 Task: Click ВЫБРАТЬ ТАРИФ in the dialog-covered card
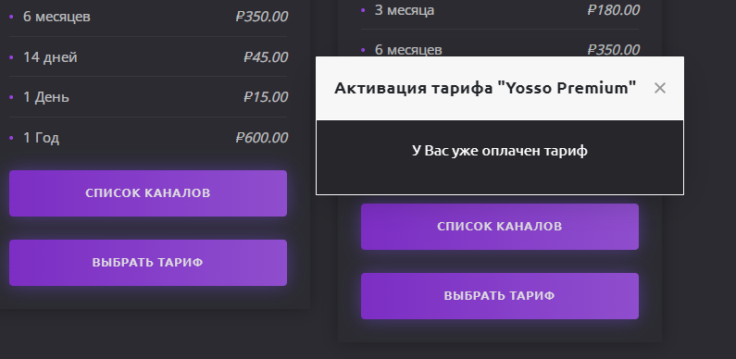pyautogui.click(x=499, y=296)
